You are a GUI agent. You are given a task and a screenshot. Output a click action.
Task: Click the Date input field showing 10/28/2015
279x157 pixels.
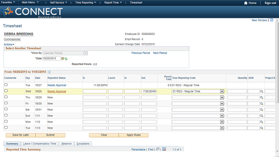51,58
